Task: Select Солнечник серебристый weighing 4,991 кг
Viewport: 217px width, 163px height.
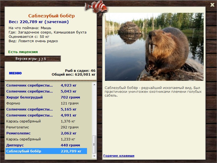Action: pos(46,115)
